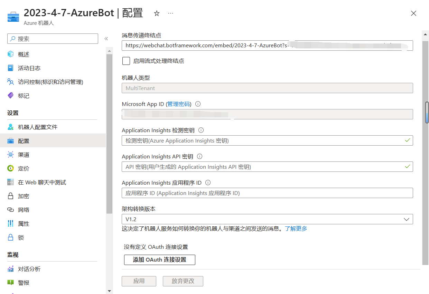Image resolution: width=429 pixels, height=294 pixels.
Task: Click the 定价 pricing icon
Action: point(11,168)
